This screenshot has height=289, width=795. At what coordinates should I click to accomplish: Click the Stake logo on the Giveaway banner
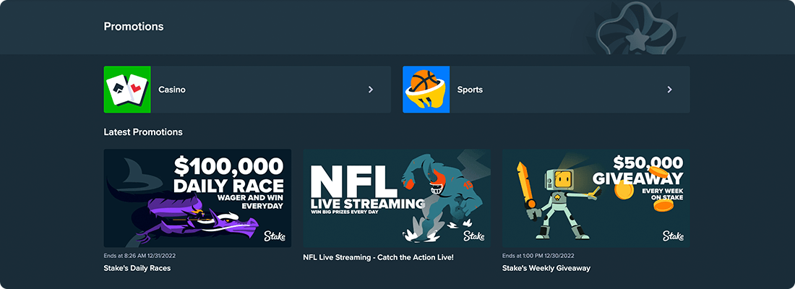(674, 236)
